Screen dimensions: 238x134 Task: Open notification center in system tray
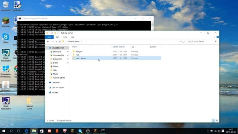tap(223, 131)
